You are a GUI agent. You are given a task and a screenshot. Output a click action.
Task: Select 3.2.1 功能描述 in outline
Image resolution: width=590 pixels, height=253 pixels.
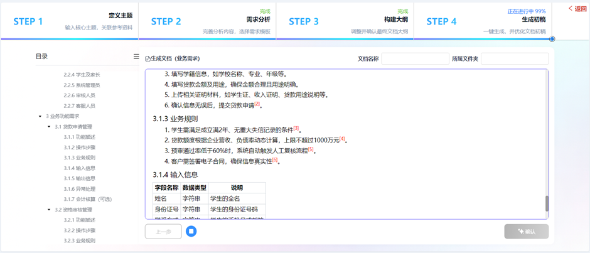(x=79, y=220)
